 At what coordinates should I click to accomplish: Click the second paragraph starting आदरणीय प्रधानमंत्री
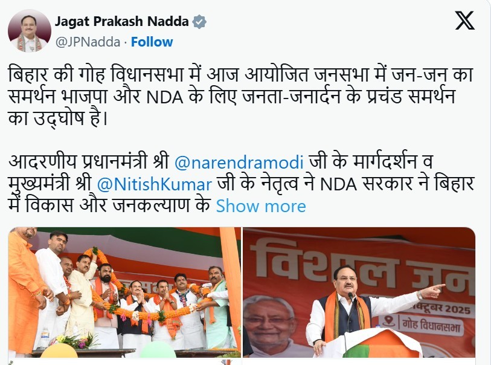click(x=241, y=184)
